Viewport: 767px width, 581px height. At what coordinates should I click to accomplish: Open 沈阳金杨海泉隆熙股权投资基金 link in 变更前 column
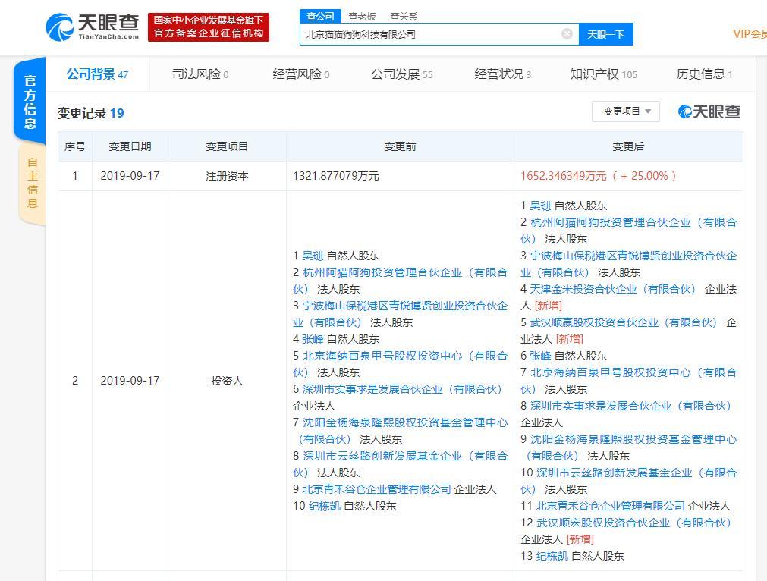[x=400, y=431]
